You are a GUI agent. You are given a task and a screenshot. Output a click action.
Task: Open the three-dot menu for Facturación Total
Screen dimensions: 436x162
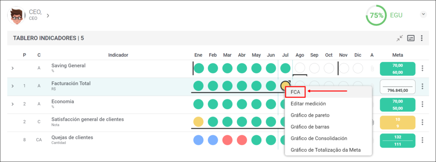coord(422,86)
